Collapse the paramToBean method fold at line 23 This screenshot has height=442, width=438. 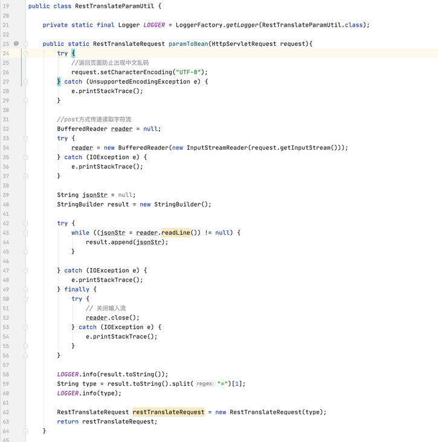tap(25, 44)
